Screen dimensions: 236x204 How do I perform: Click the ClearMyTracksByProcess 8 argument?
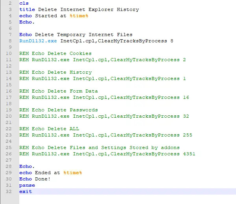(x=135, y=41)
